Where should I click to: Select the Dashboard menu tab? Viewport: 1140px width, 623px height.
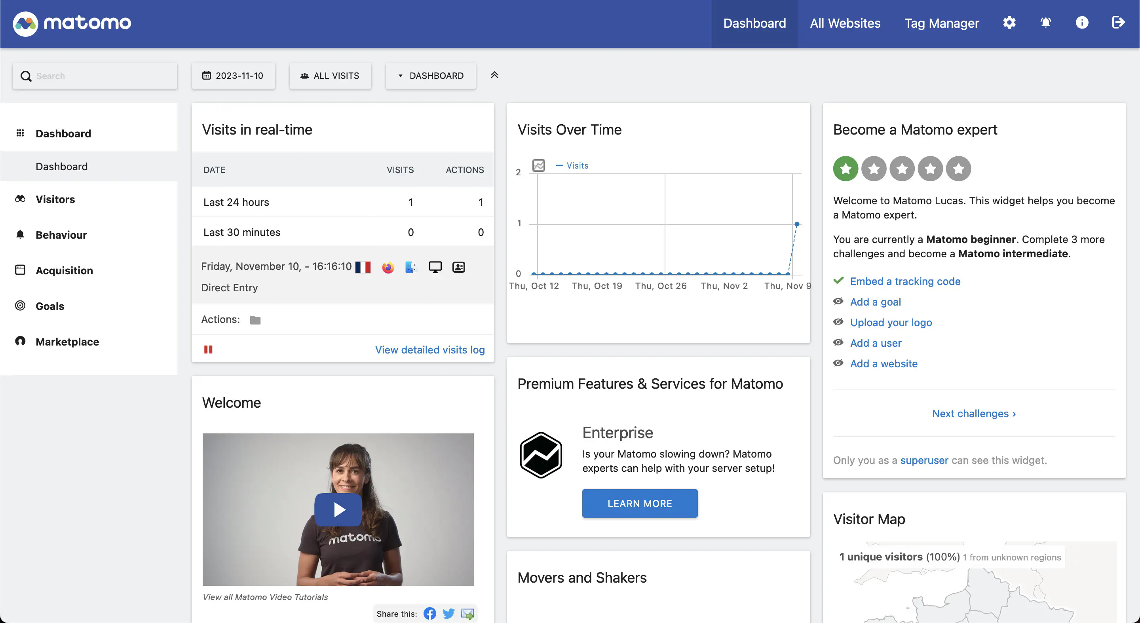754,22
